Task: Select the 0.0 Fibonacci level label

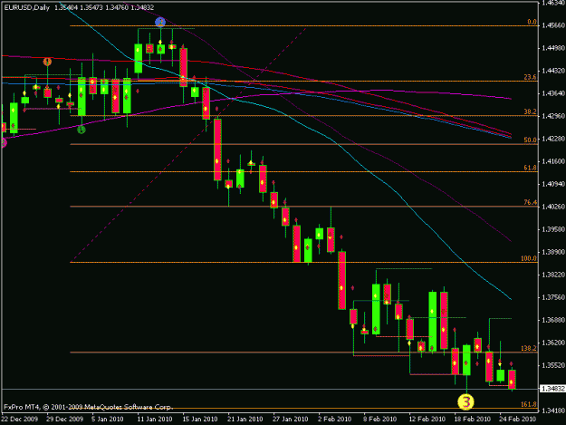Action: [532, 22]
